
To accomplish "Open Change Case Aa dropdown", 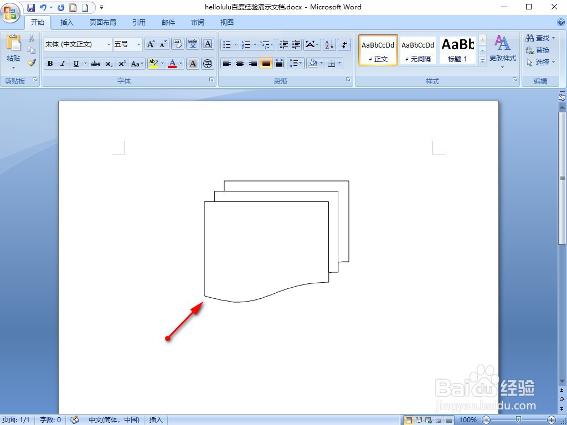I will click(137, 64).
